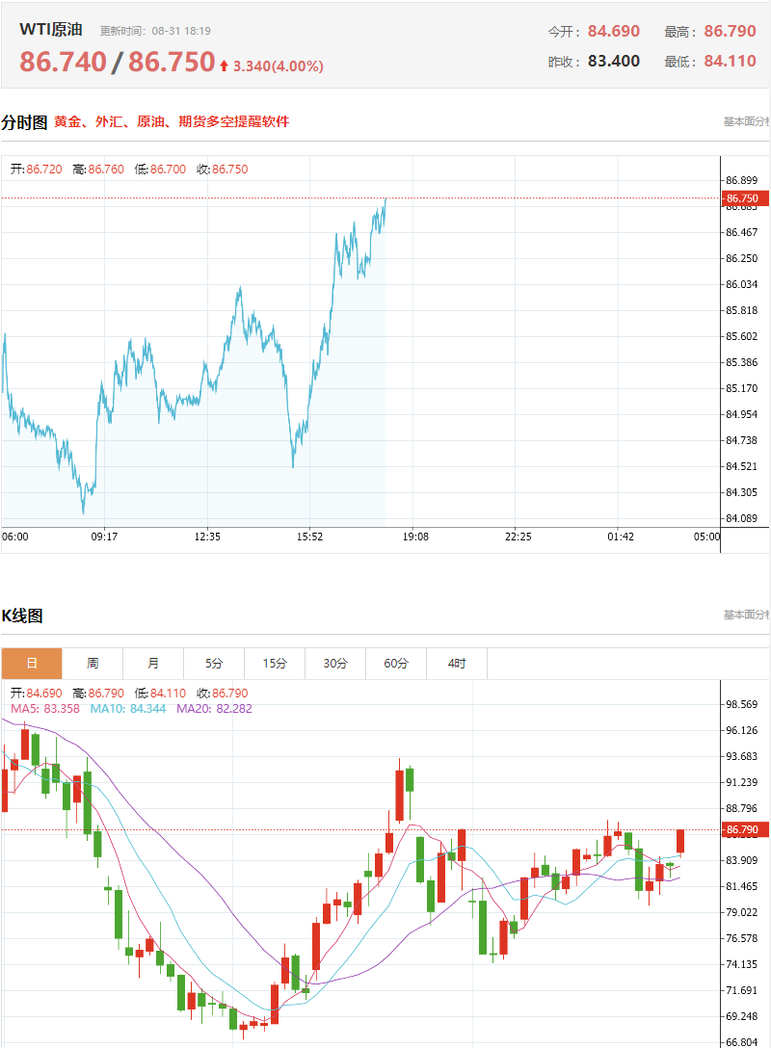Image resolution: width=771 pixels, height=1048 pixels.
Task: Open 基本面分析 link beside 分时图 heading
Action: pos(746,121)
